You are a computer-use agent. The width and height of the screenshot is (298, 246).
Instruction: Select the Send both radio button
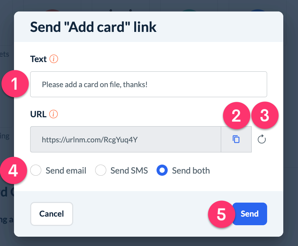(162, 171)
